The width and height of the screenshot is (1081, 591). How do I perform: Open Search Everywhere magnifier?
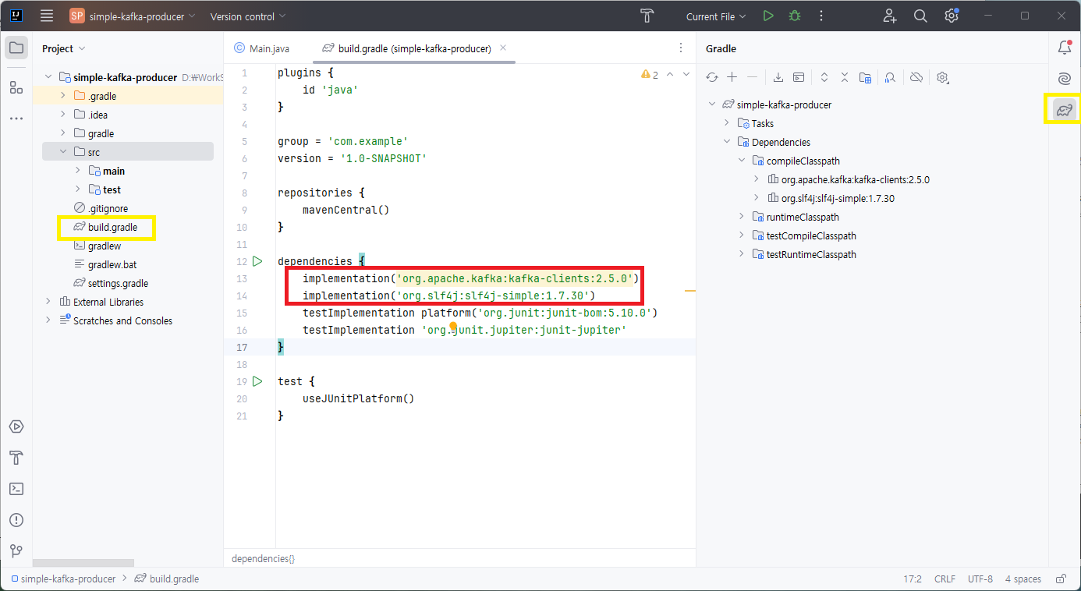(920, 16)
